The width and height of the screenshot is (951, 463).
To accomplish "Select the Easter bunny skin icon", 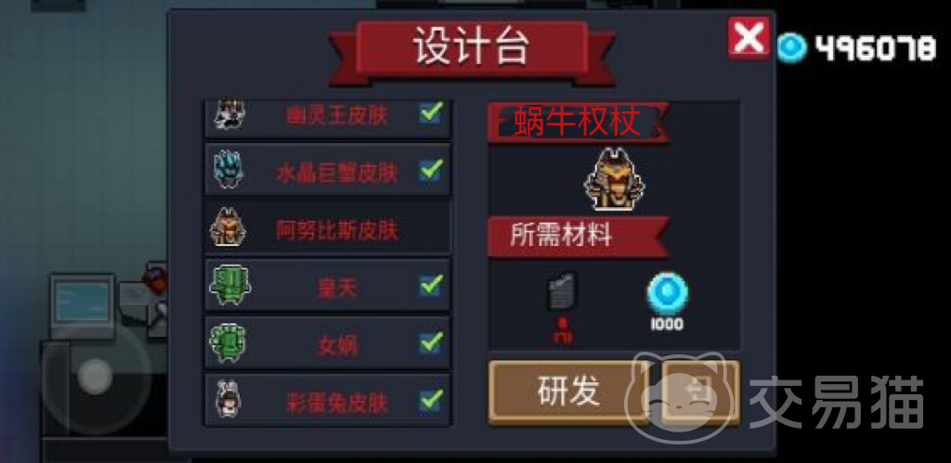I will coord(228,399).
